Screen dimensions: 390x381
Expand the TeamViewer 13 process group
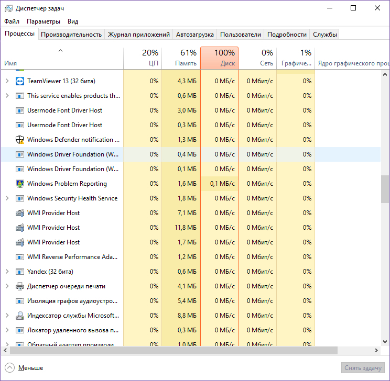[7, 81]
